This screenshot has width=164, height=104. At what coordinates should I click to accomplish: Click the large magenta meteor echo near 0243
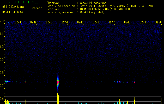click(58, 82)
